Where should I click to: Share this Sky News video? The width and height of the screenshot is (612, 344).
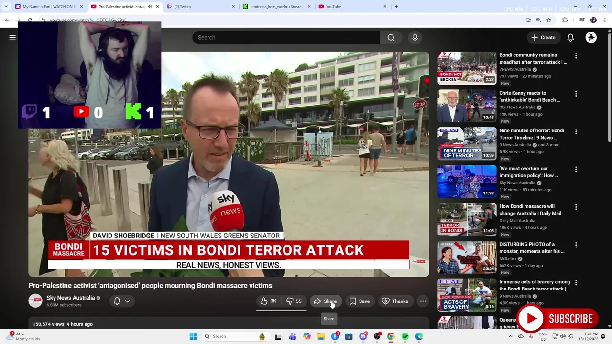pos(325,301)
